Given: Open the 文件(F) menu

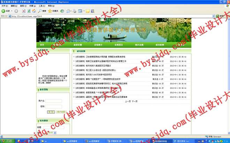Looking at the screenshot, I should (x=5, y=6).
